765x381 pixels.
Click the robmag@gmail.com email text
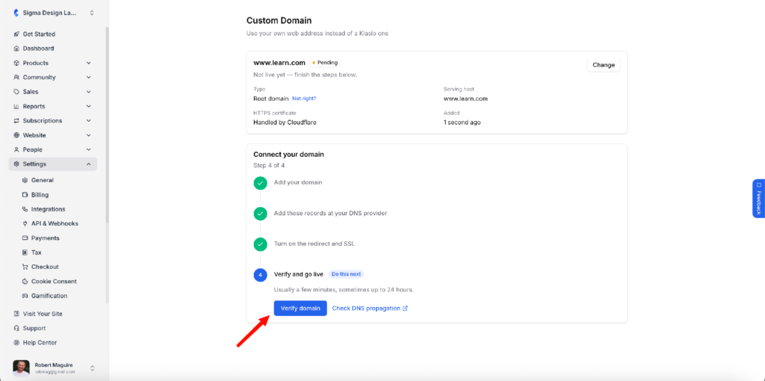click(55, 372)
